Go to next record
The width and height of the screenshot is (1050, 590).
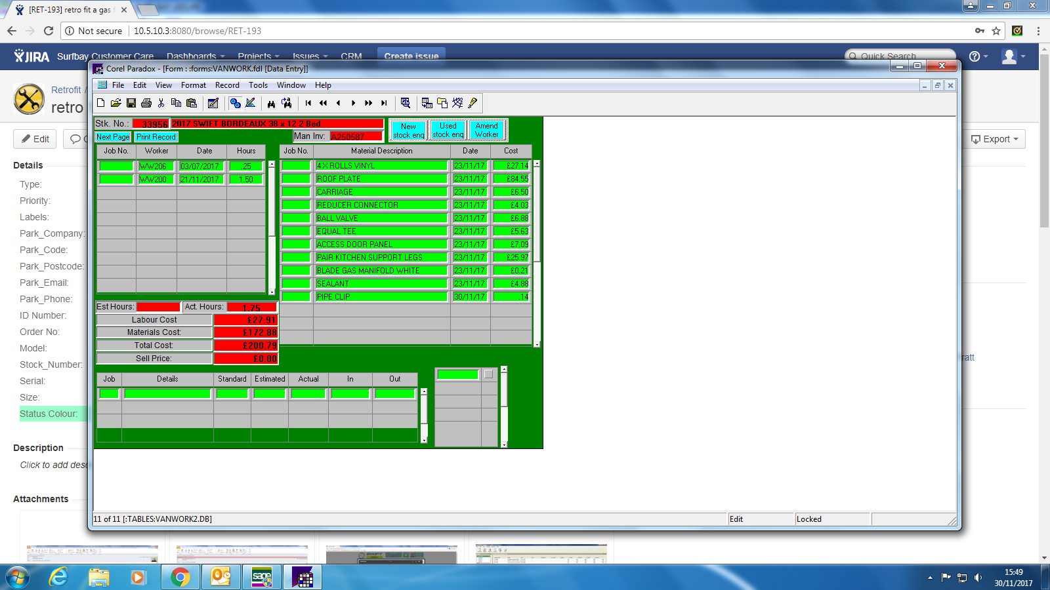pyautogui.click(x=354, y=103)
